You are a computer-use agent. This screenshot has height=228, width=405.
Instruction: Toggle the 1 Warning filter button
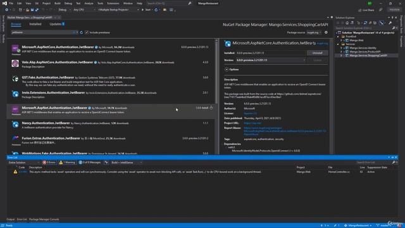click(67, 163)
